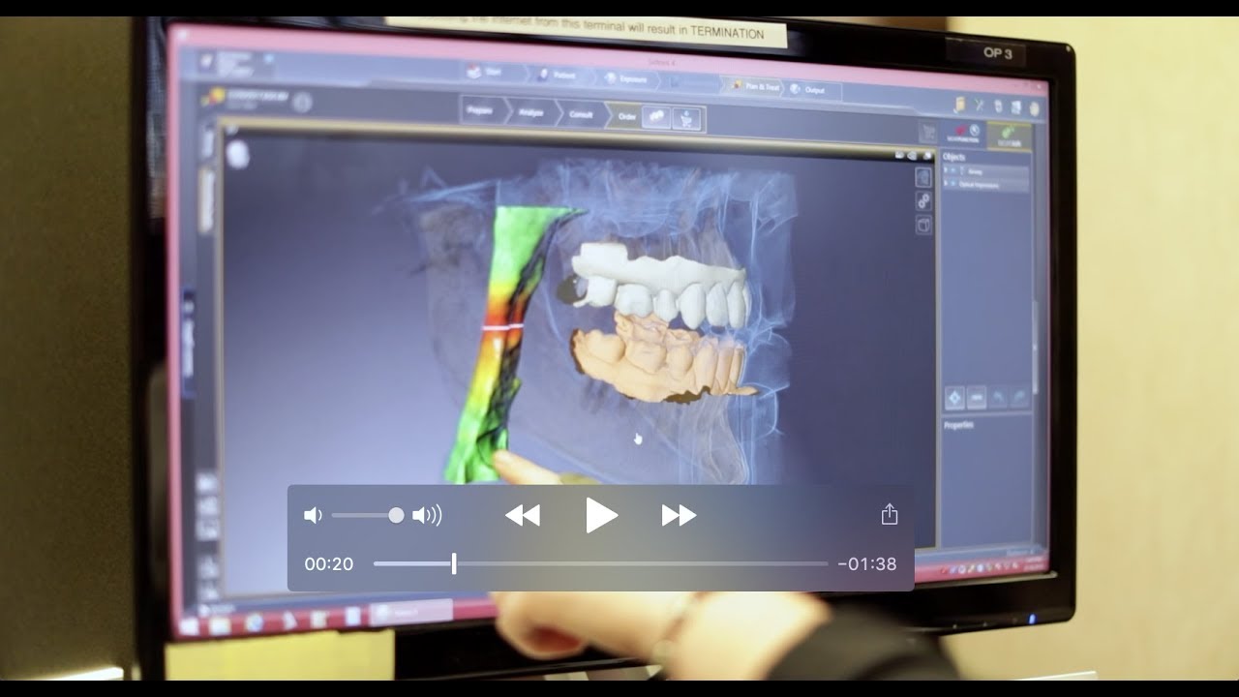Mute audio with the low-volume speaker icon
The image size is (1239, 697).
313,515
